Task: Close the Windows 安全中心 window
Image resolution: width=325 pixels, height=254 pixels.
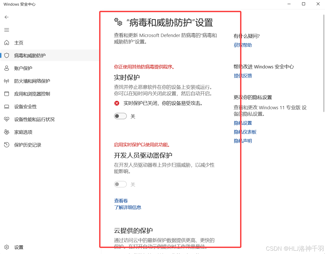Action: pyautogui.click(x=318, y=4)
